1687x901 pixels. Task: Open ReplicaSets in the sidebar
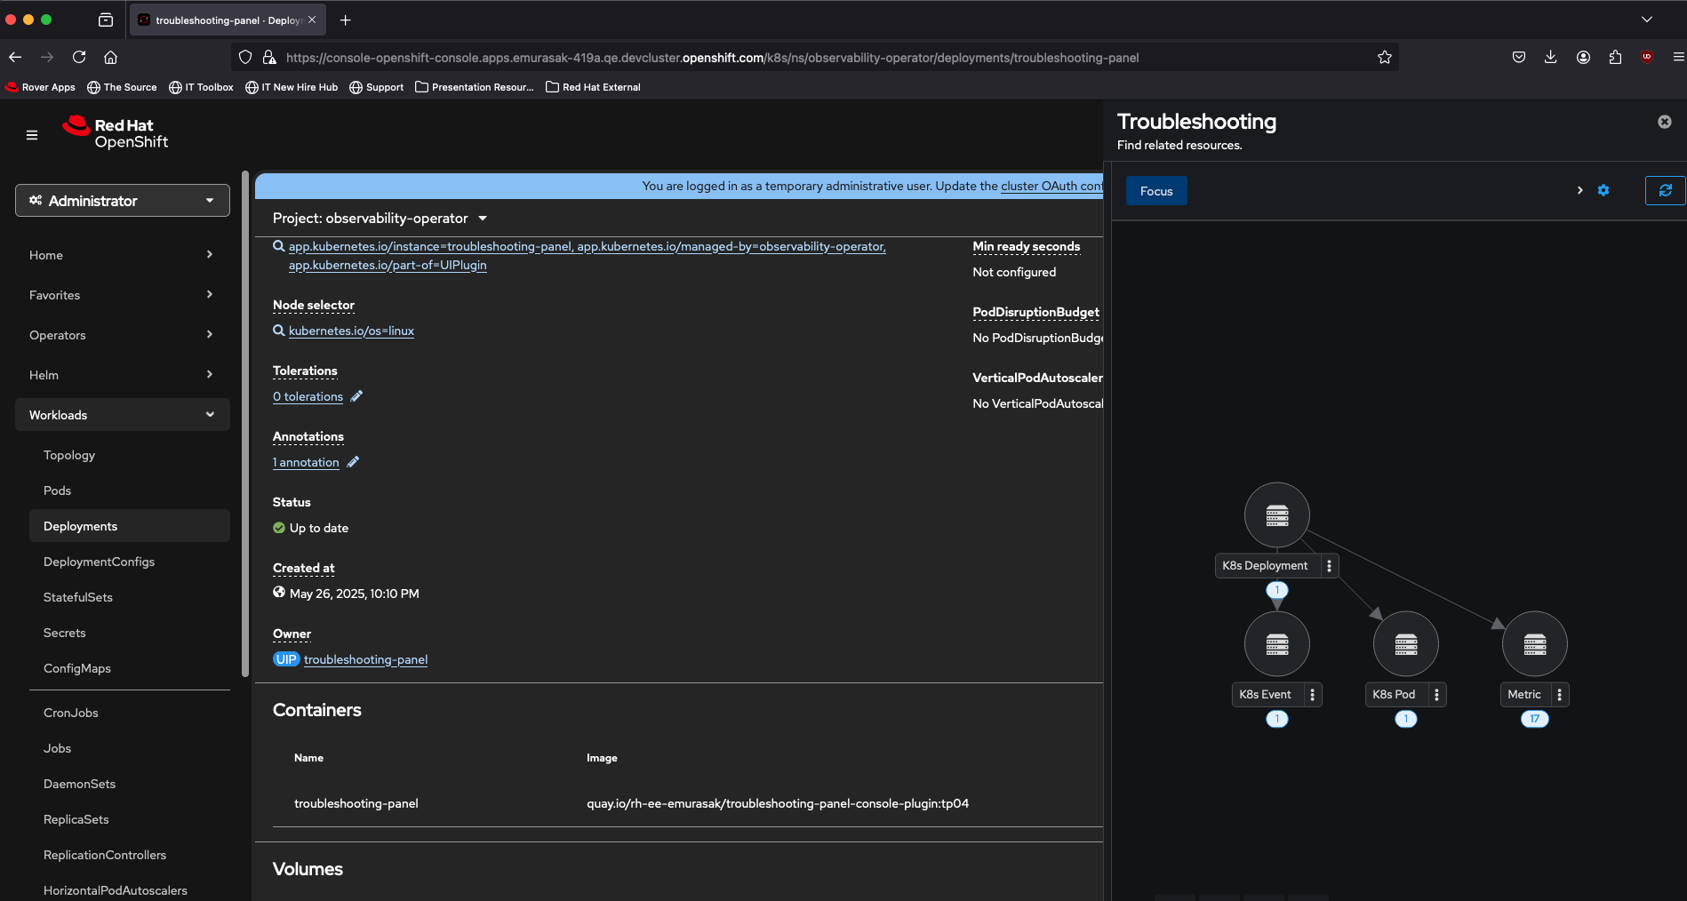point(76,819)
